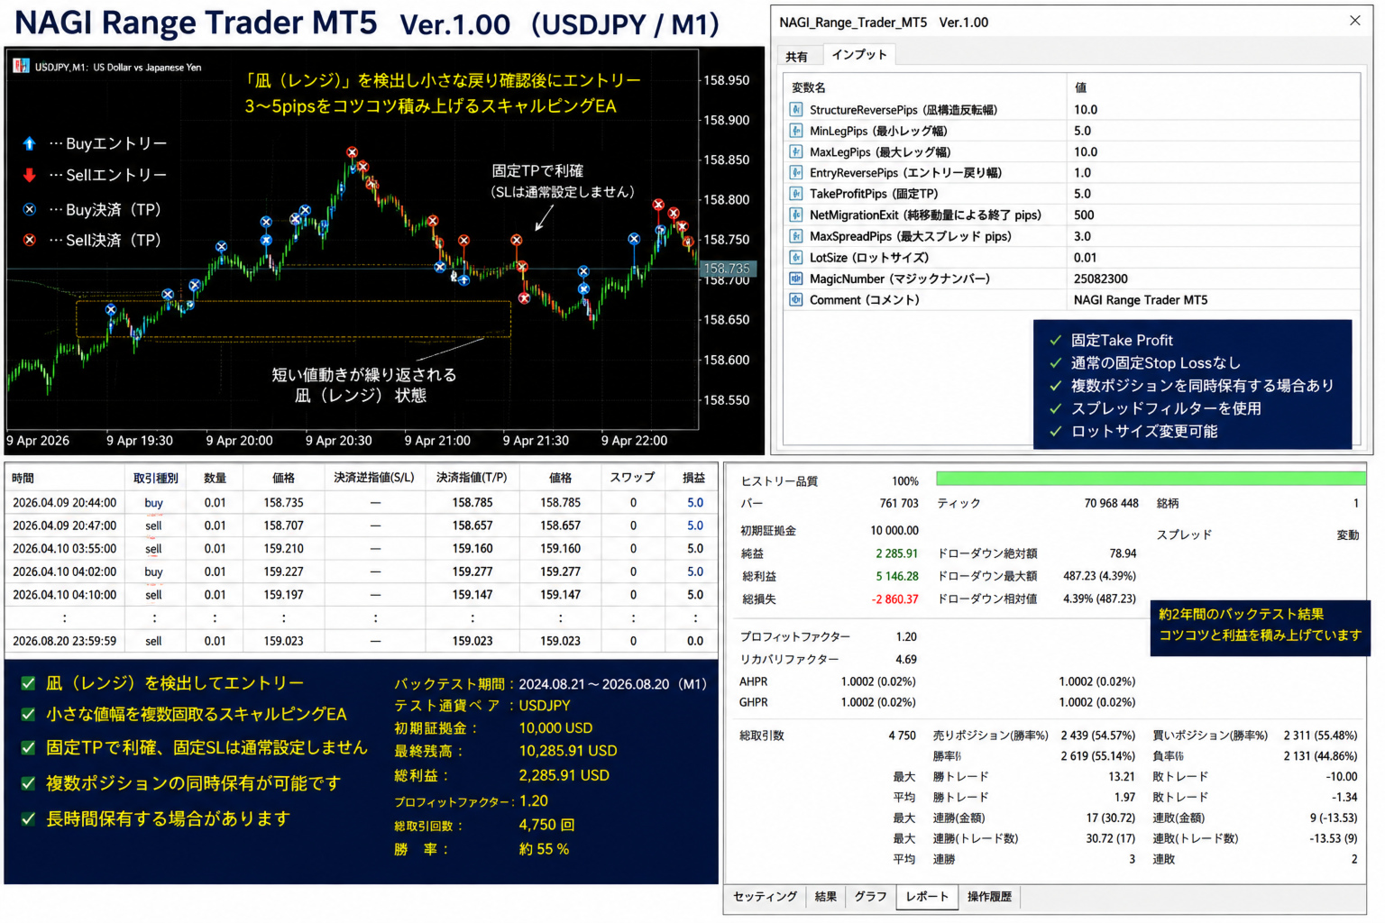Edit the NetMigrationExit value 500

[1214, 215]
